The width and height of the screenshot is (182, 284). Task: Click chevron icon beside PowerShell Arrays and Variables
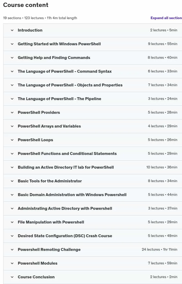pos(12,126)
